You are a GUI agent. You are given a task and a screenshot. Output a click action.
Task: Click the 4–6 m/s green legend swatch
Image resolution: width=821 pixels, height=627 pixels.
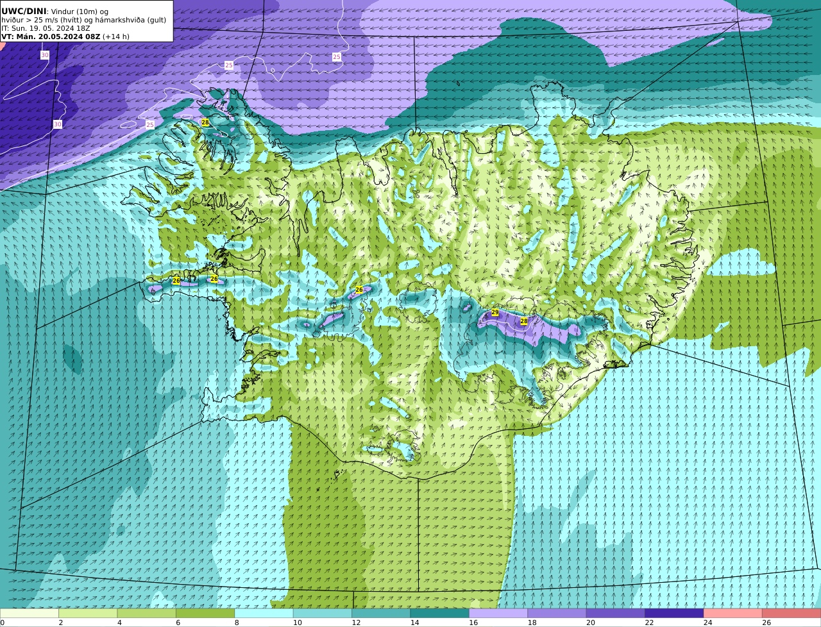click(x=147, y=613)
